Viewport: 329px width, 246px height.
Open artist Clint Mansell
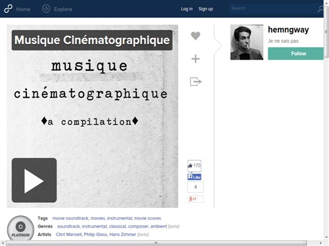[69, 234]
